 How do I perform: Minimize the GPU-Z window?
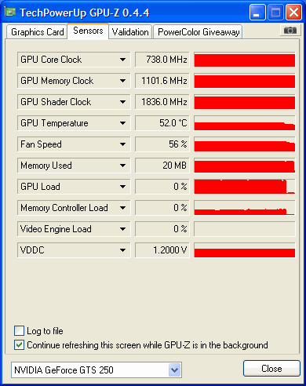pyautogui.click(x=257, y=12)
